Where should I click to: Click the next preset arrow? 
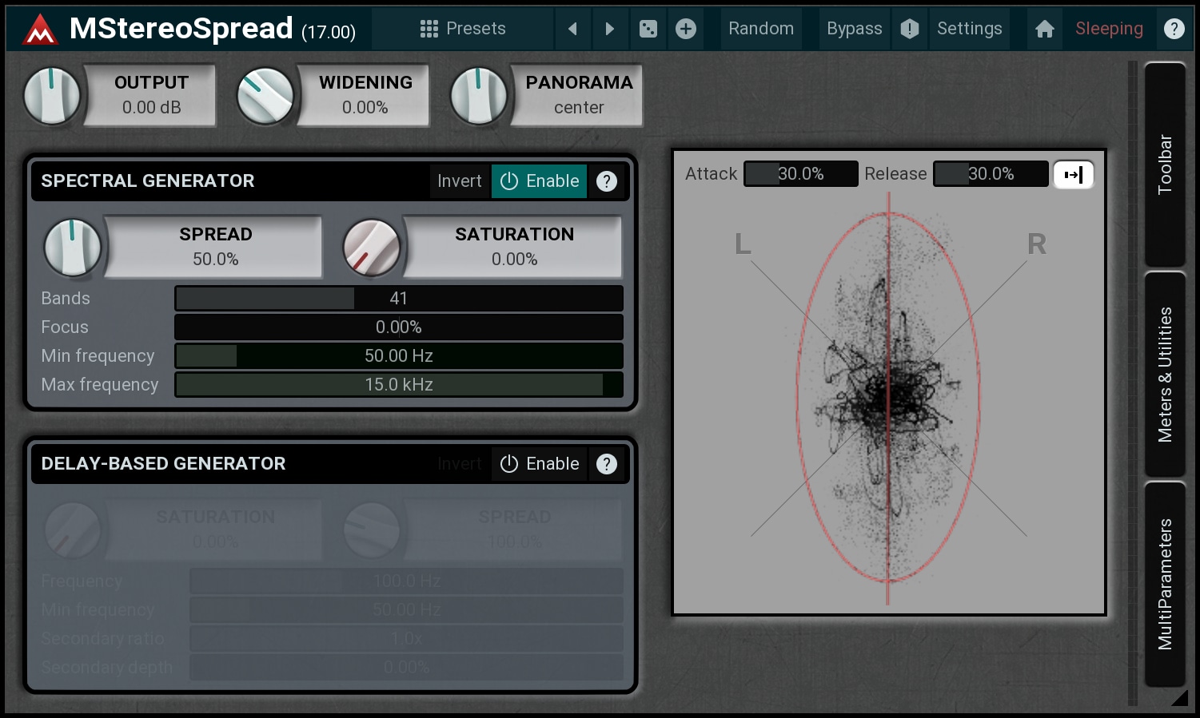609,29
